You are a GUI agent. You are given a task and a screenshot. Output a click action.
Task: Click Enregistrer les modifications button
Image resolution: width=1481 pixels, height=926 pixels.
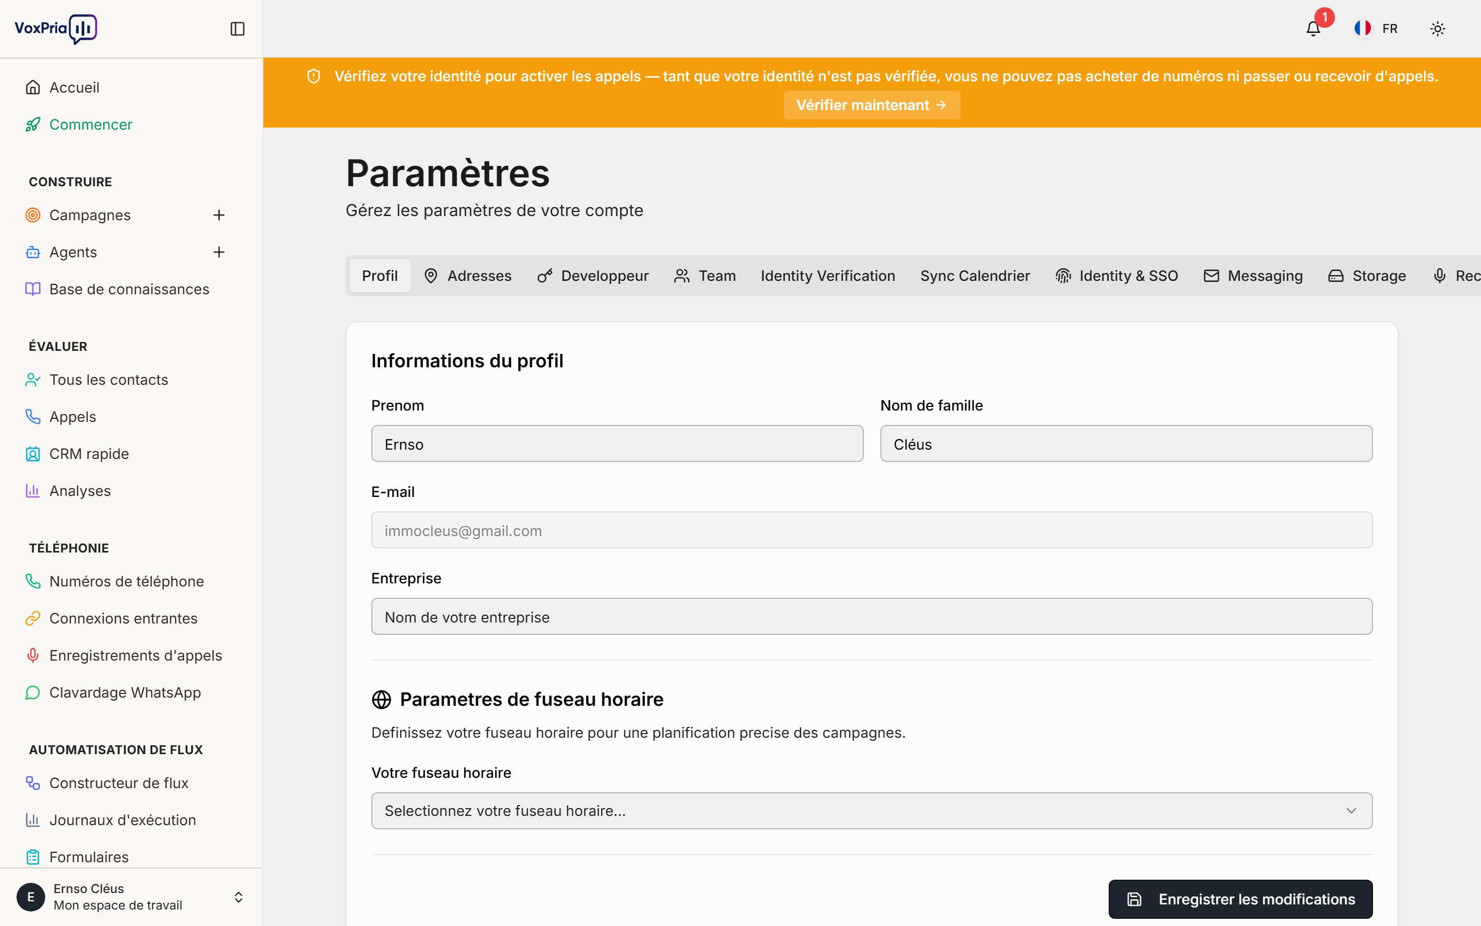click(1240, 899)
